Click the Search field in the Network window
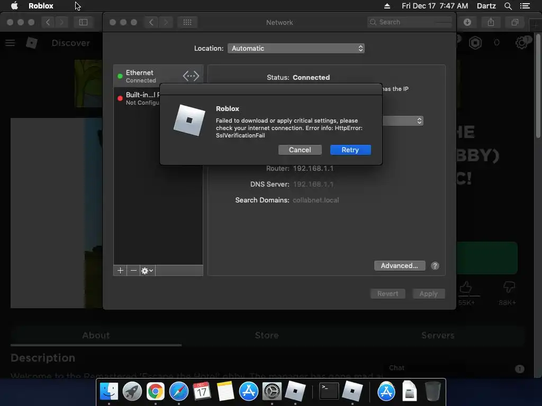Screen dimensions: 542x406 410,22
